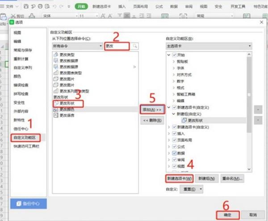Open the 主选项卡 dropdown
Image resolution: width=268 pixels, height=221 pixels.
click(209, 46)
